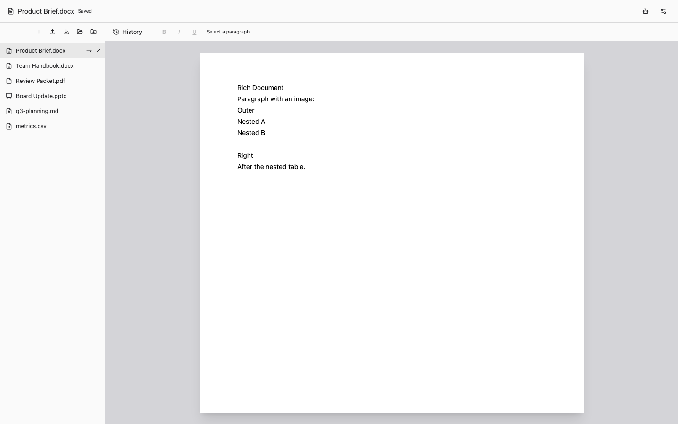Click the download file icon
Viewport: 678px width, 424px height.
pyautogui.click(x=66, y=32)
